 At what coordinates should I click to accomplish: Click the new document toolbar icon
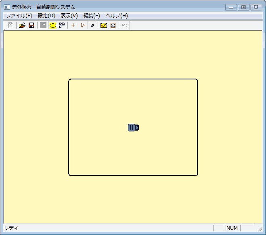(10, 25)
